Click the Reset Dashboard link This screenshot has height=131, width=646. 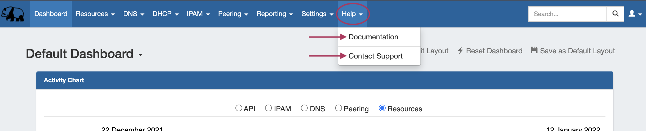coord(494,51)
